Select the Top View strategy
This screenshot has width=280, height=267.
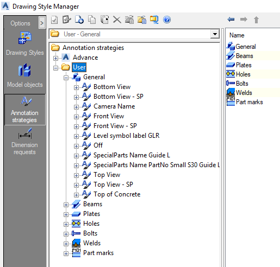(x=107, y=175)
